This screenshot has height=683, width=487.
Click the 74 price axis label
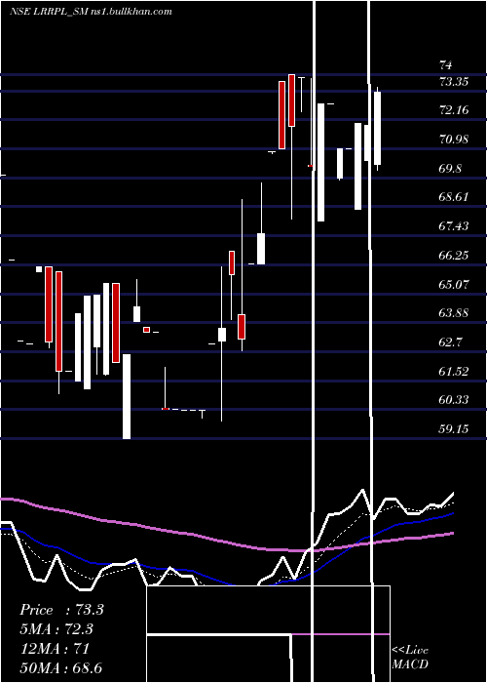click(x=446, y=65)
